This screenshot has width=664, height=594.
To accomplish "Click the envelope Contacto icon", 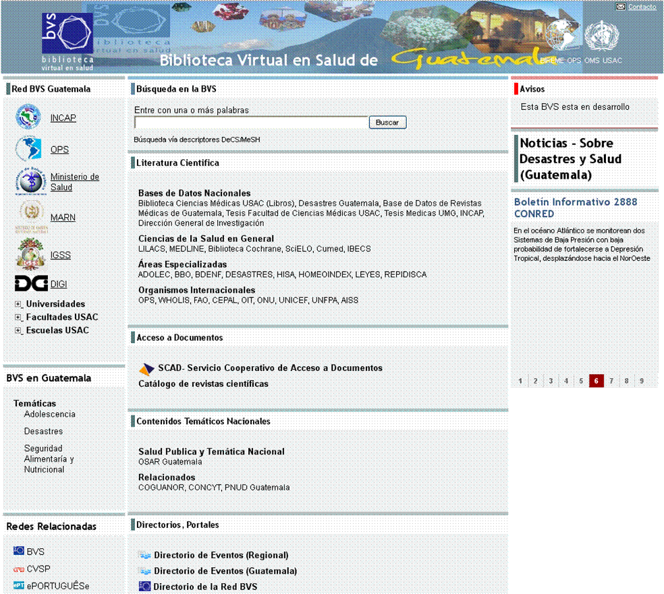I will [x=620, y=7].
